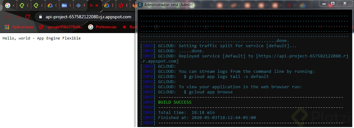The height and width of the screenshot is (128, 354).
Task: Close the active appspot browser tab
Action: click(97, 6)
